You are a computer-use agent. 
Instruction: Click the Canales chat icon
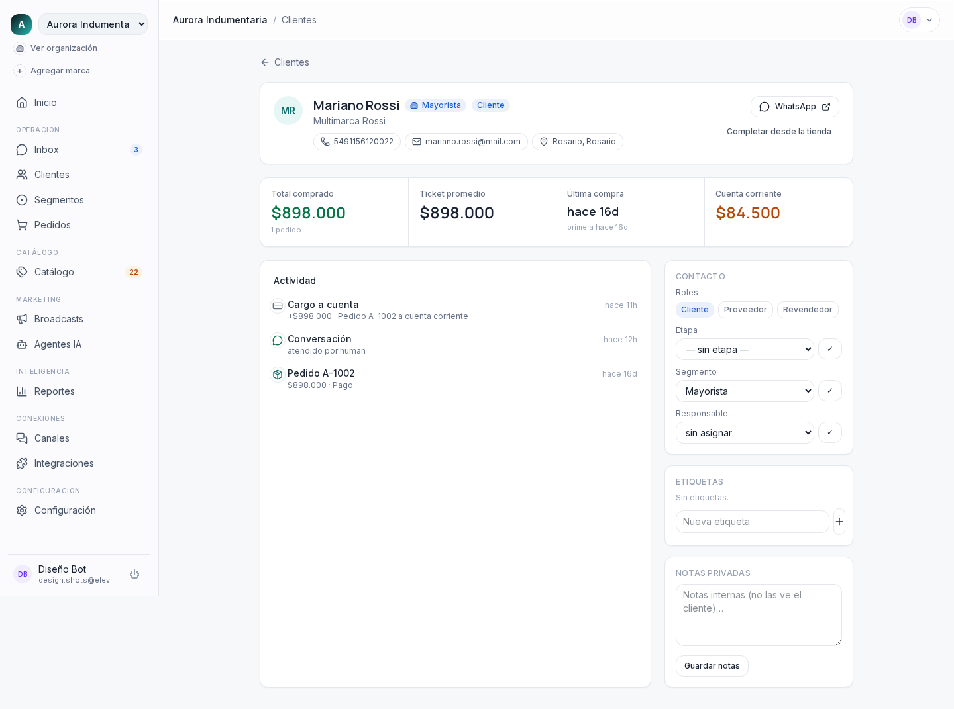coord(22,438)
